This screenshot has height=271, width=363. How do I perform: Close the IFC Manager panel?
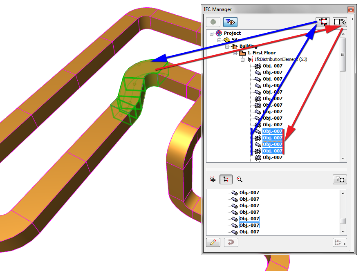pos(351,9)
